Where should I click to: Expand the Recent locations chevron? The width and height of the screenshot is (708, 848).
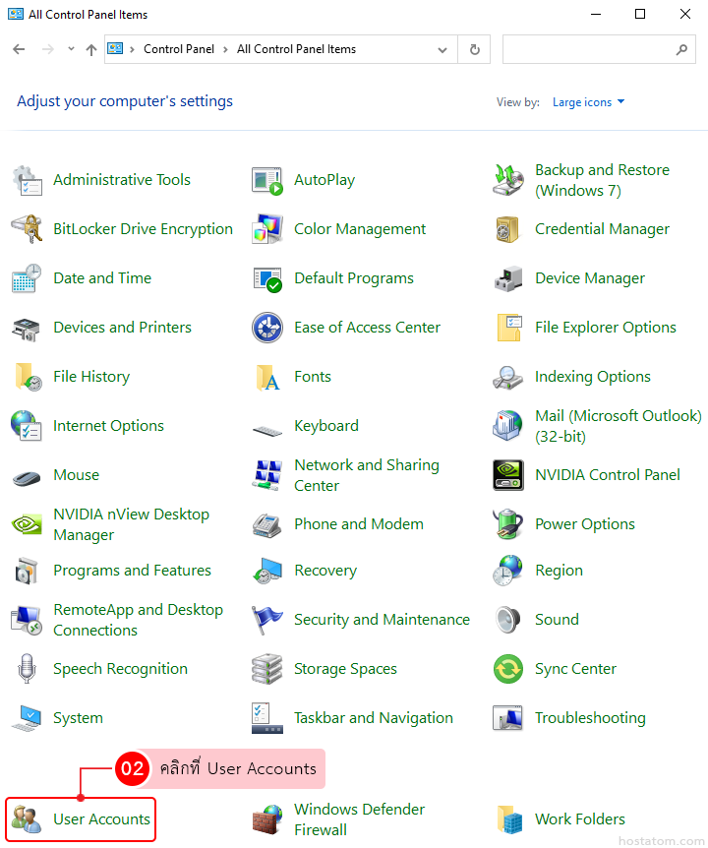point(71,49)
